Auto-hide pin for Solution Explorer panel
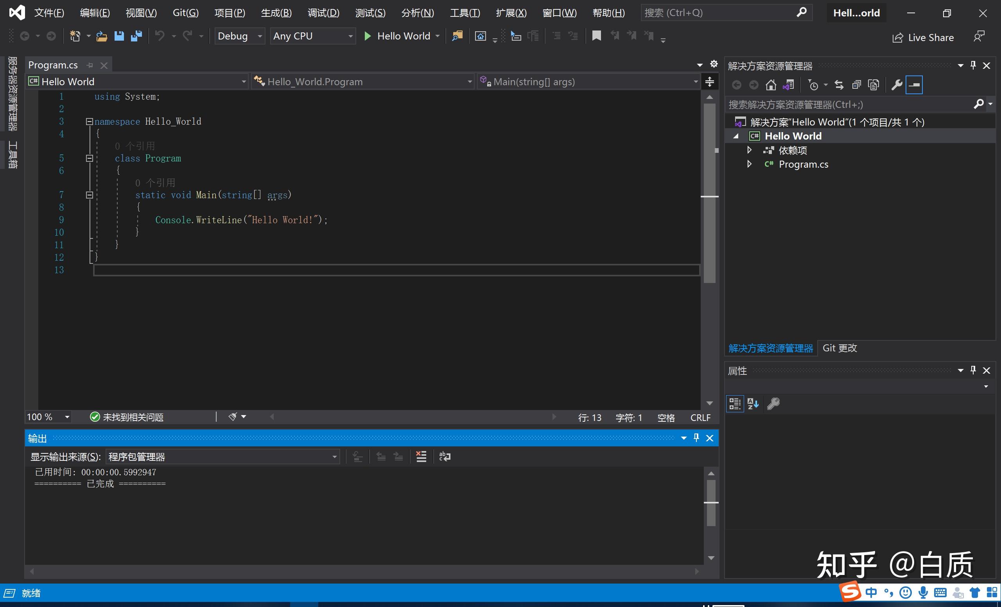 (x=973, y=65)
